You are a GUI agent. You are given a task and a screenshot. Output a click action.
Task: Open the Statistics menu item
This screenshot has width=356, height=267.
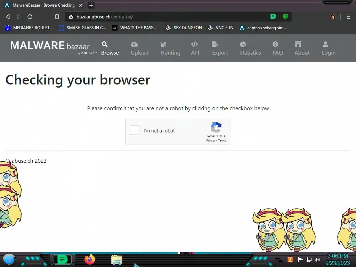tap(250, 48)
